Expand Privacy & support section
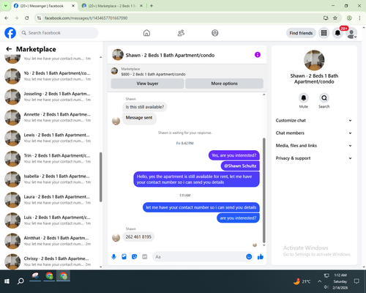 point(314,158)
